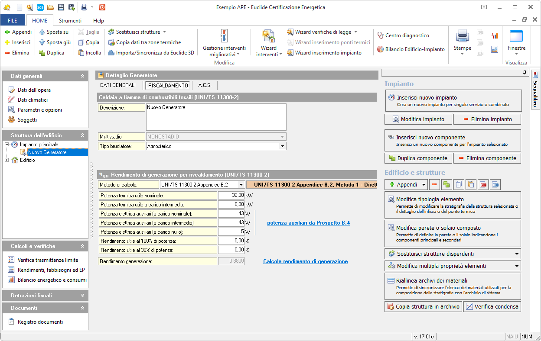
Task: Click Importa/Sincronizza da Euclide 3D
Action: (151, 53)
